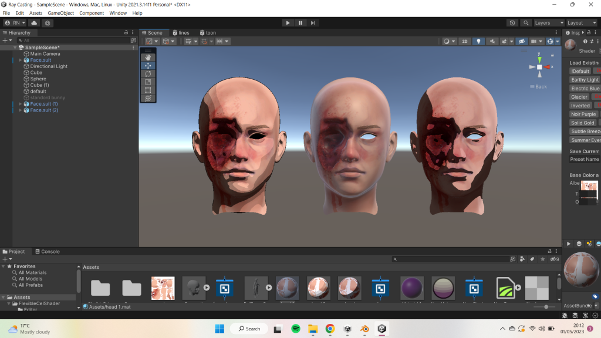601x338 pixels.
Task: Open the Layout dropdown
Action: [582, 23]
